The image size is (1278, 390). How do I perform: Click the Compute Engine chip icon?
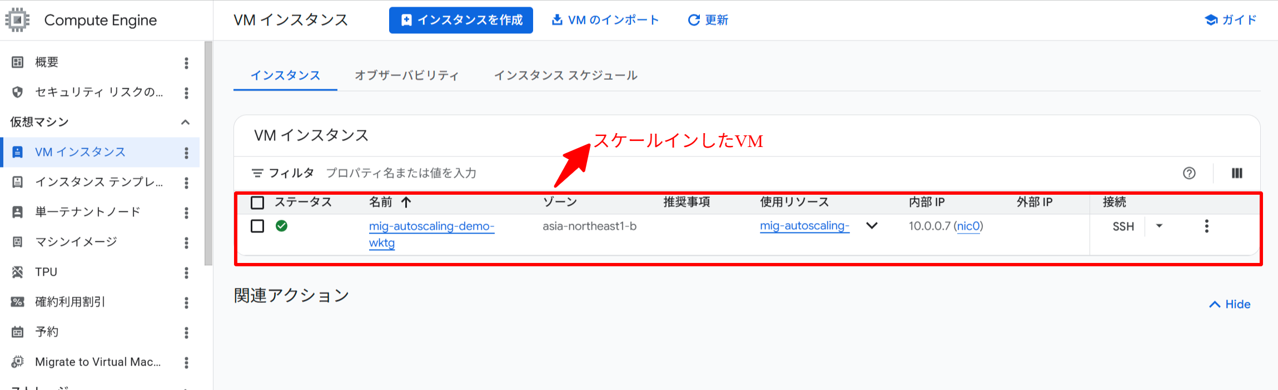pyautogui.click(x=17, y=20)
